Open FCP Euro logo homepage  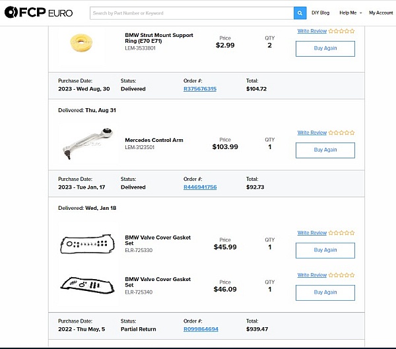pyautogui.click(x=39, y=13)
